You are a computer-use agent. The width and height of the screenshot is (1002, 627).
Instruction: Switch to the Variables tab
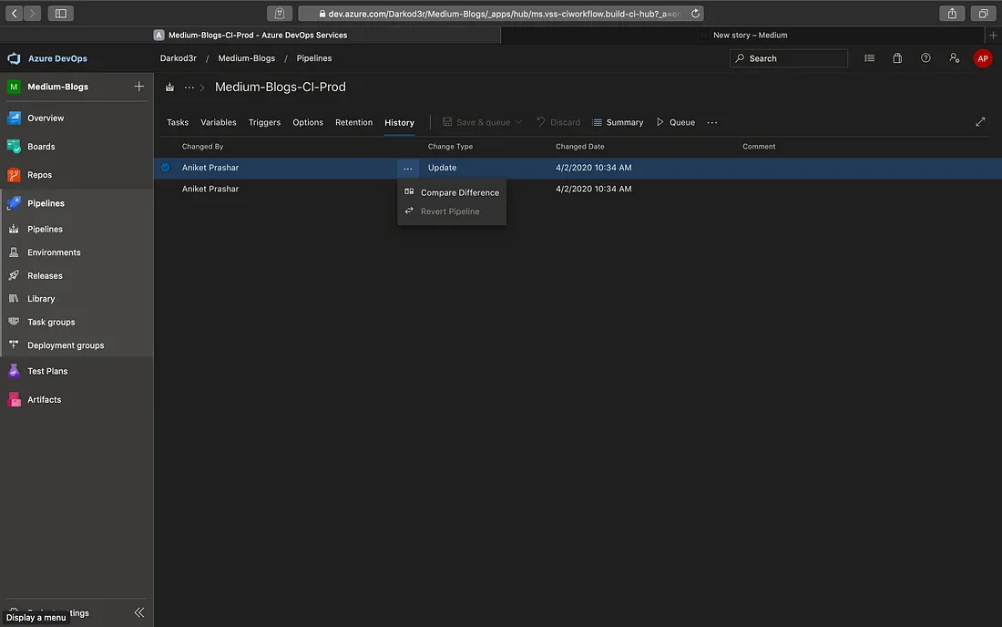pyautogui.click(x=219, y=122)
